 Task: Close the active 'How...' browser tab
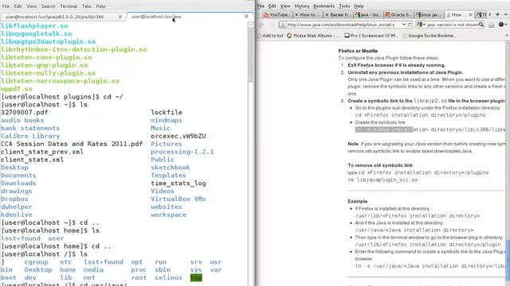470,15
